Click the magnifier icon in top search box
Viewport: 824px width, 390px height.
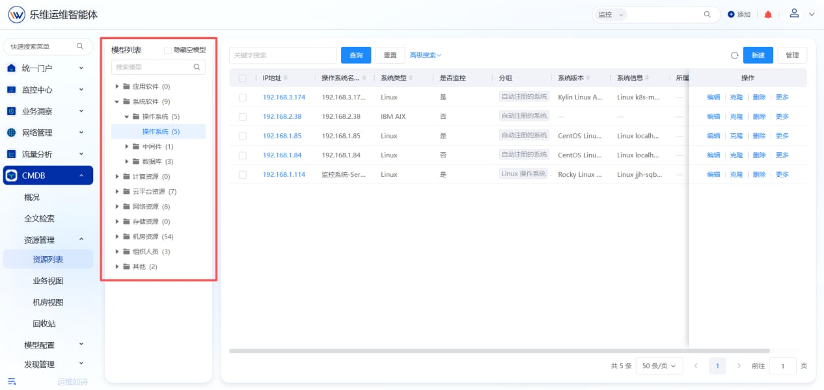707,14
